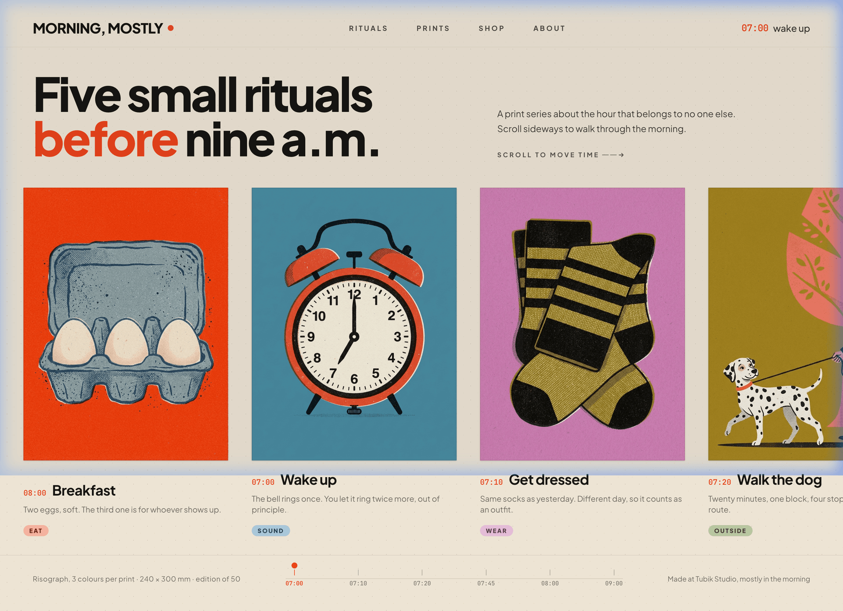Open the Prints nav item
Image resolution: width=843 pixels, height=611 pixels.
433,29
